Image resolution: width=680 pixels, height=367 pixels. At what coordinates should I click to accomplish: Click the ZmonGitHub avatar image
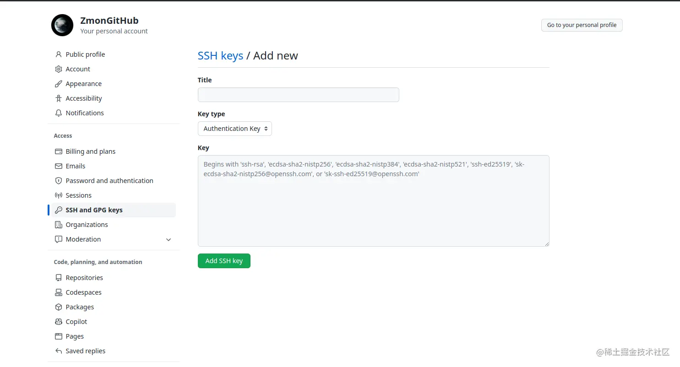[x=62, y=25]
